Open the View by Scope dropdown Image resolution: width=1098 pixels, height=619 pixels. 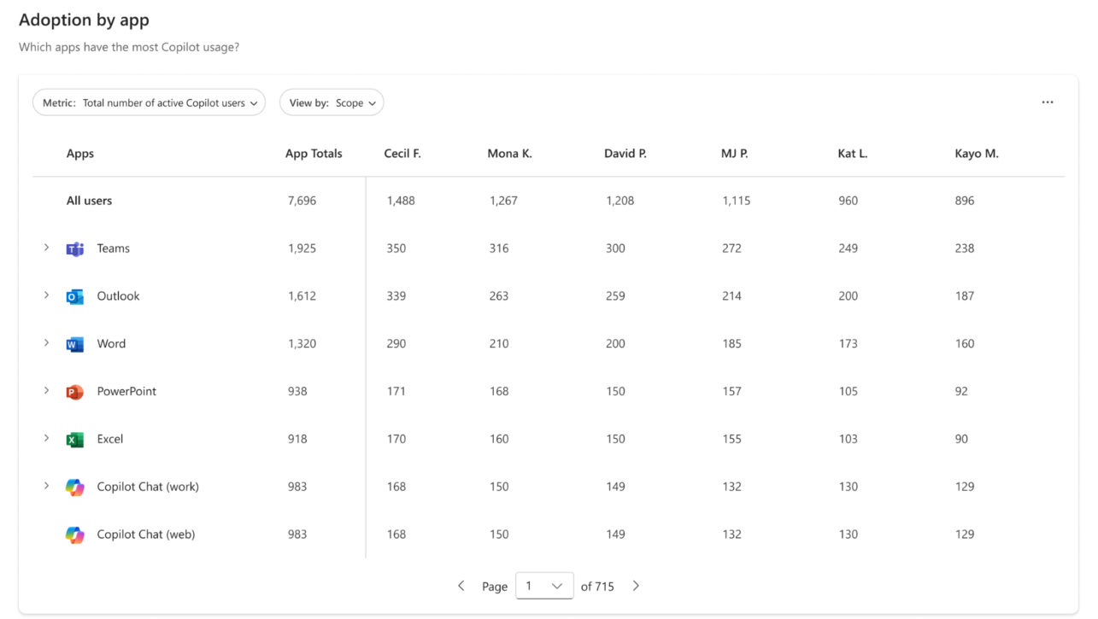tap(332, 102)
